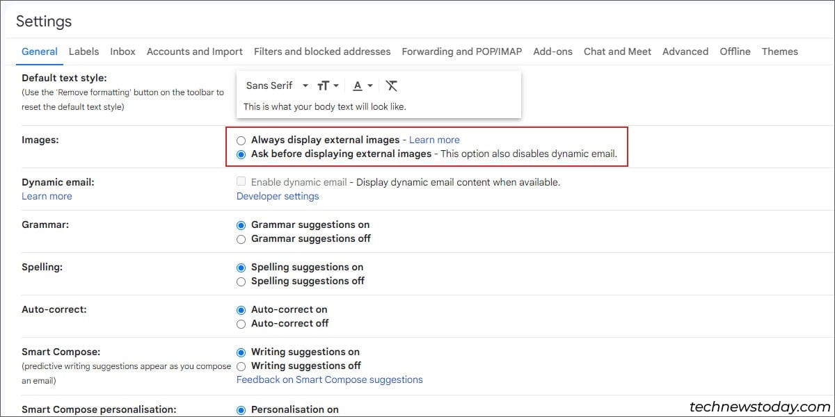This screenshot has height=417, width=835.
Task: Switch to the Themes tab
Action: 779,51
